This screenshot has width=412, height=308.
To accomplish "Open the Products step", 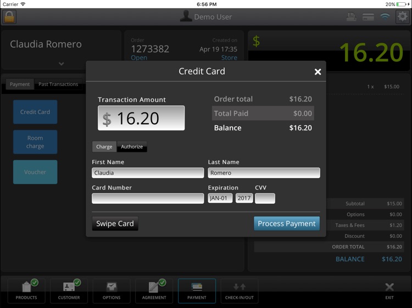I will click(26, 291).
